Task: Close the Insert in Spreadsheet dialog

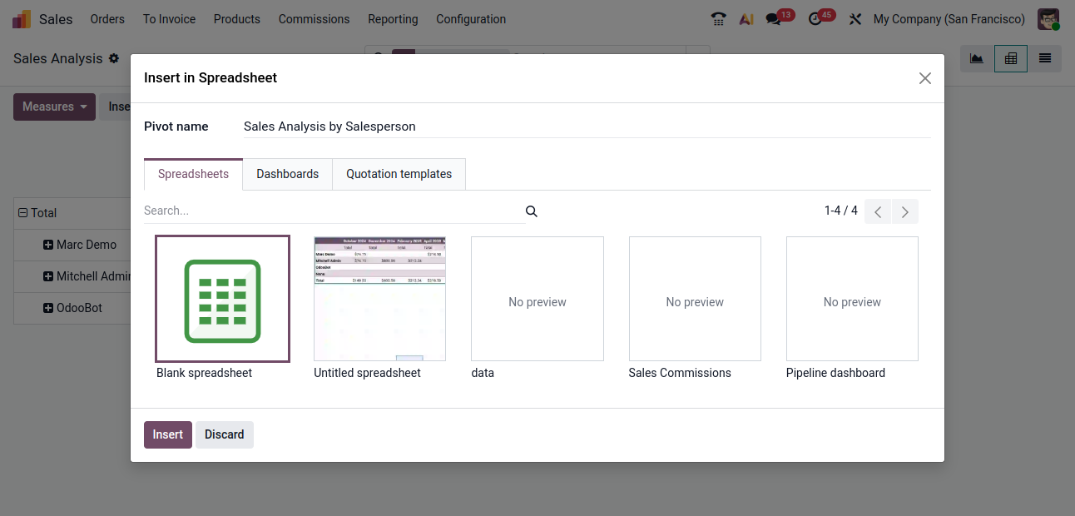Action: click(924, 78)
